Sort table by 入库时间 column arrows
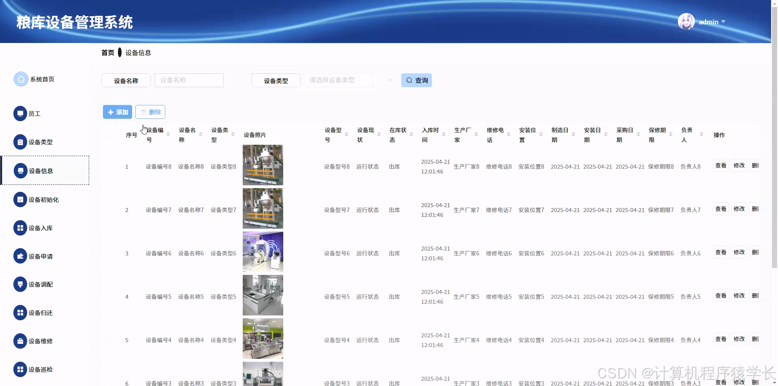The height and width of the screenshot is (386, 778). pyautogui.click(x=444, y=134)
